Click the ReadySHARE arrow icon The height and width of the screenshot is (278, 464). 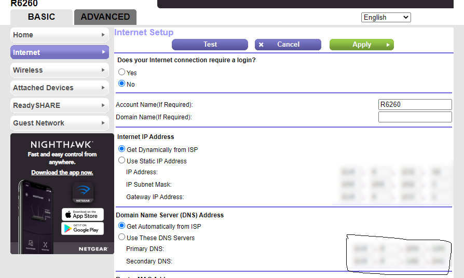click(x=103, y=105)
